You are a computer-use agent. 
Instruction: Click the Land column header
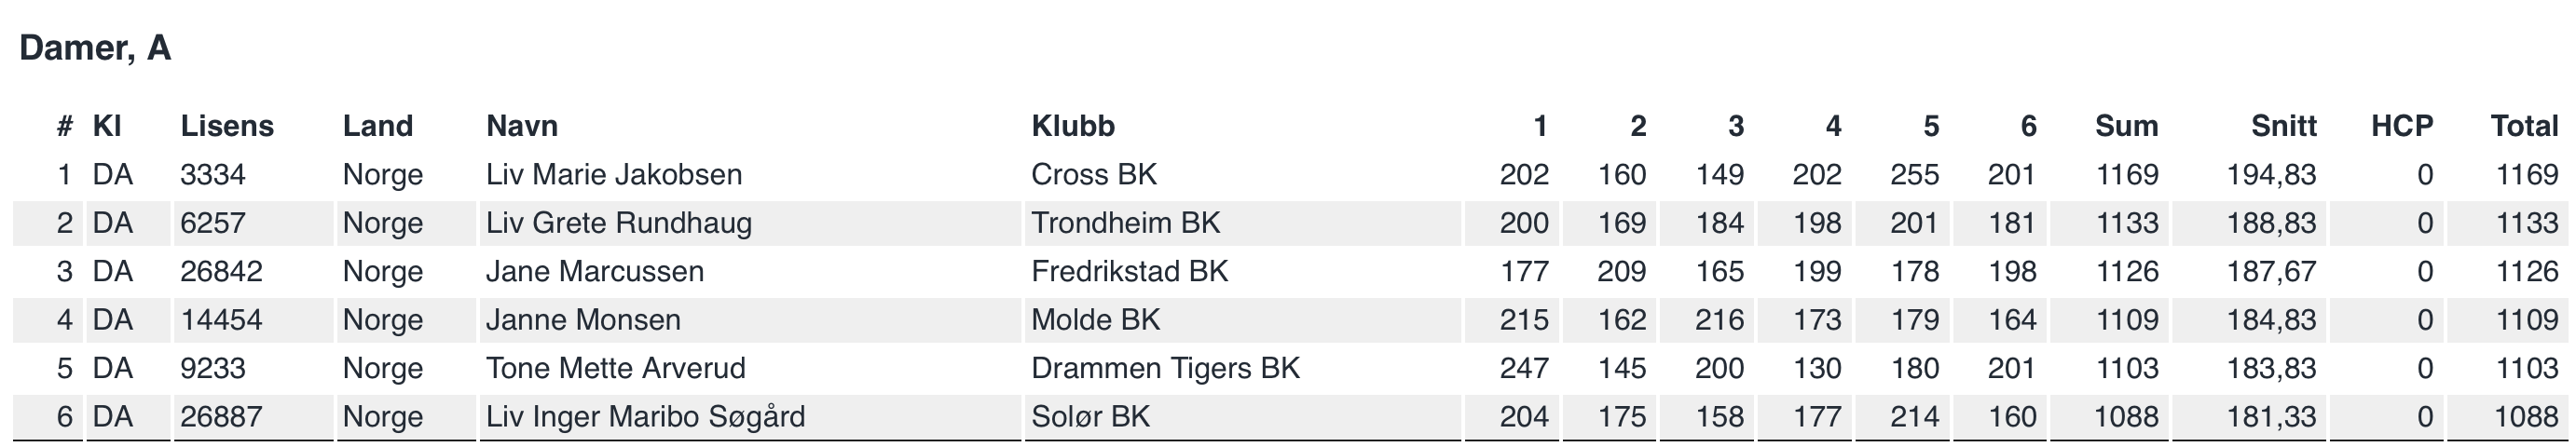tap(378, 126)
